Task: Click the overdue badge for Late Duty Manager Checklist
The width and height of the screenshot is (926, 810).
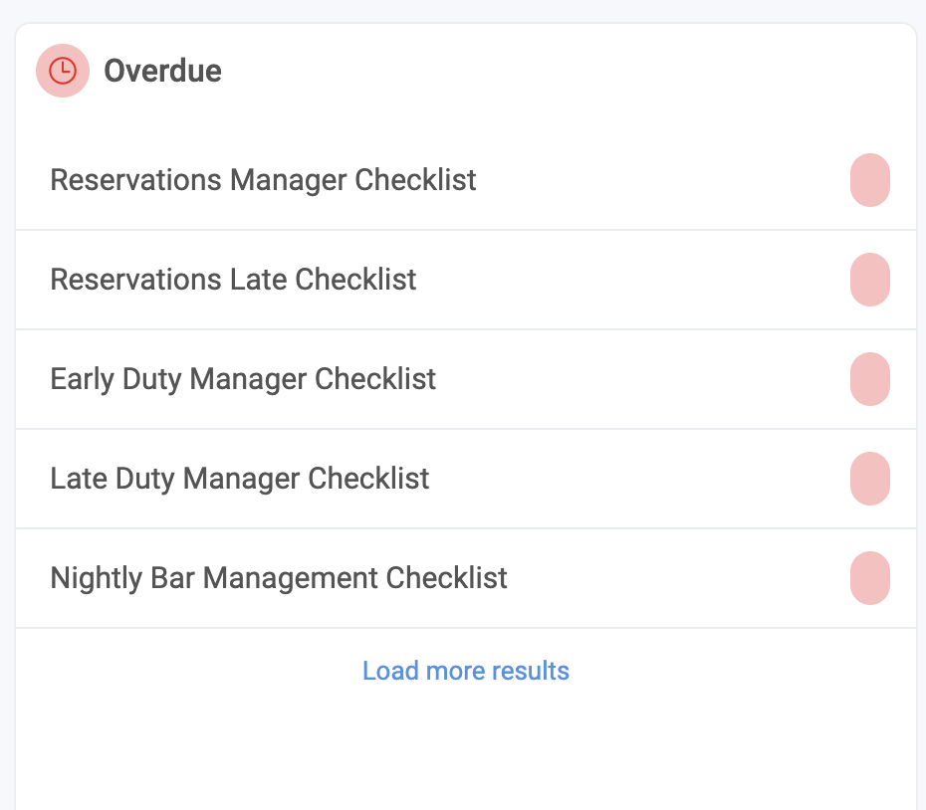Action: pos(868,479)
